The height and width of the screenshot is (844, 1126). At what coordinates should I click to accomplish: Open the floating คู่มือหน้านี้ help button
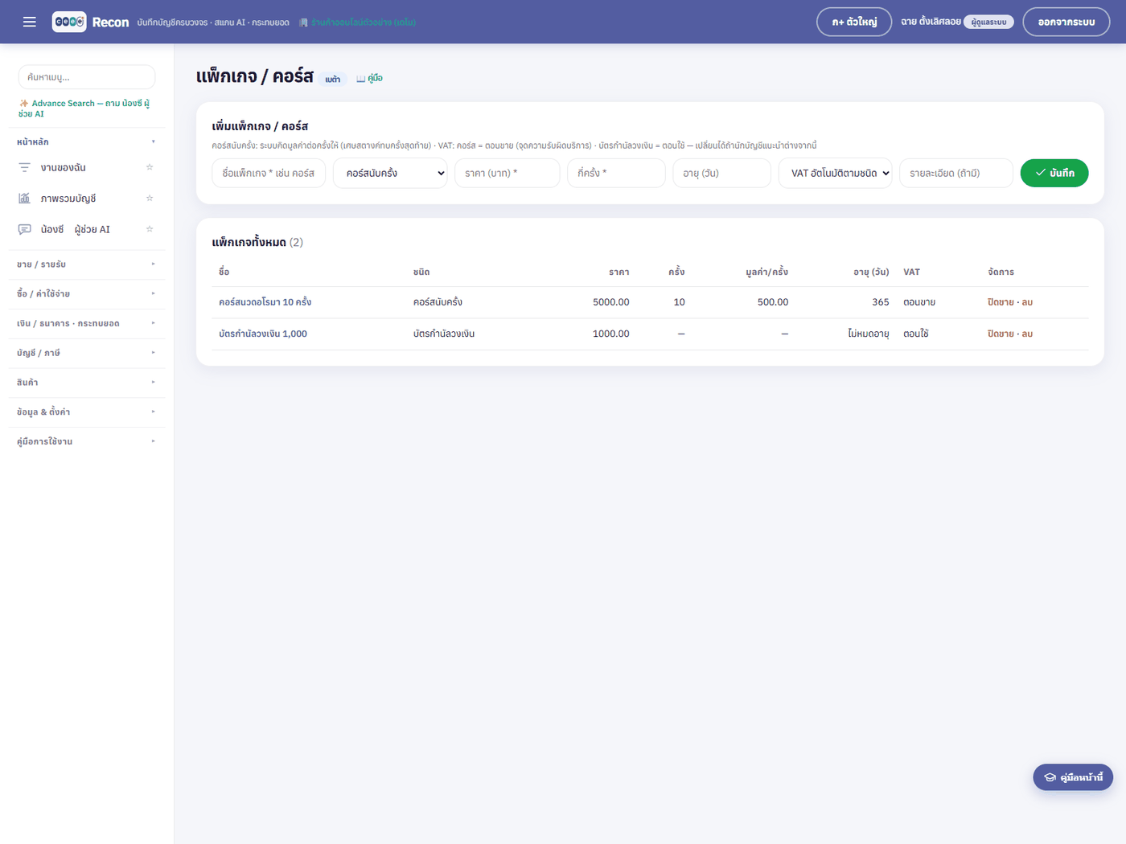[1073, 777]
